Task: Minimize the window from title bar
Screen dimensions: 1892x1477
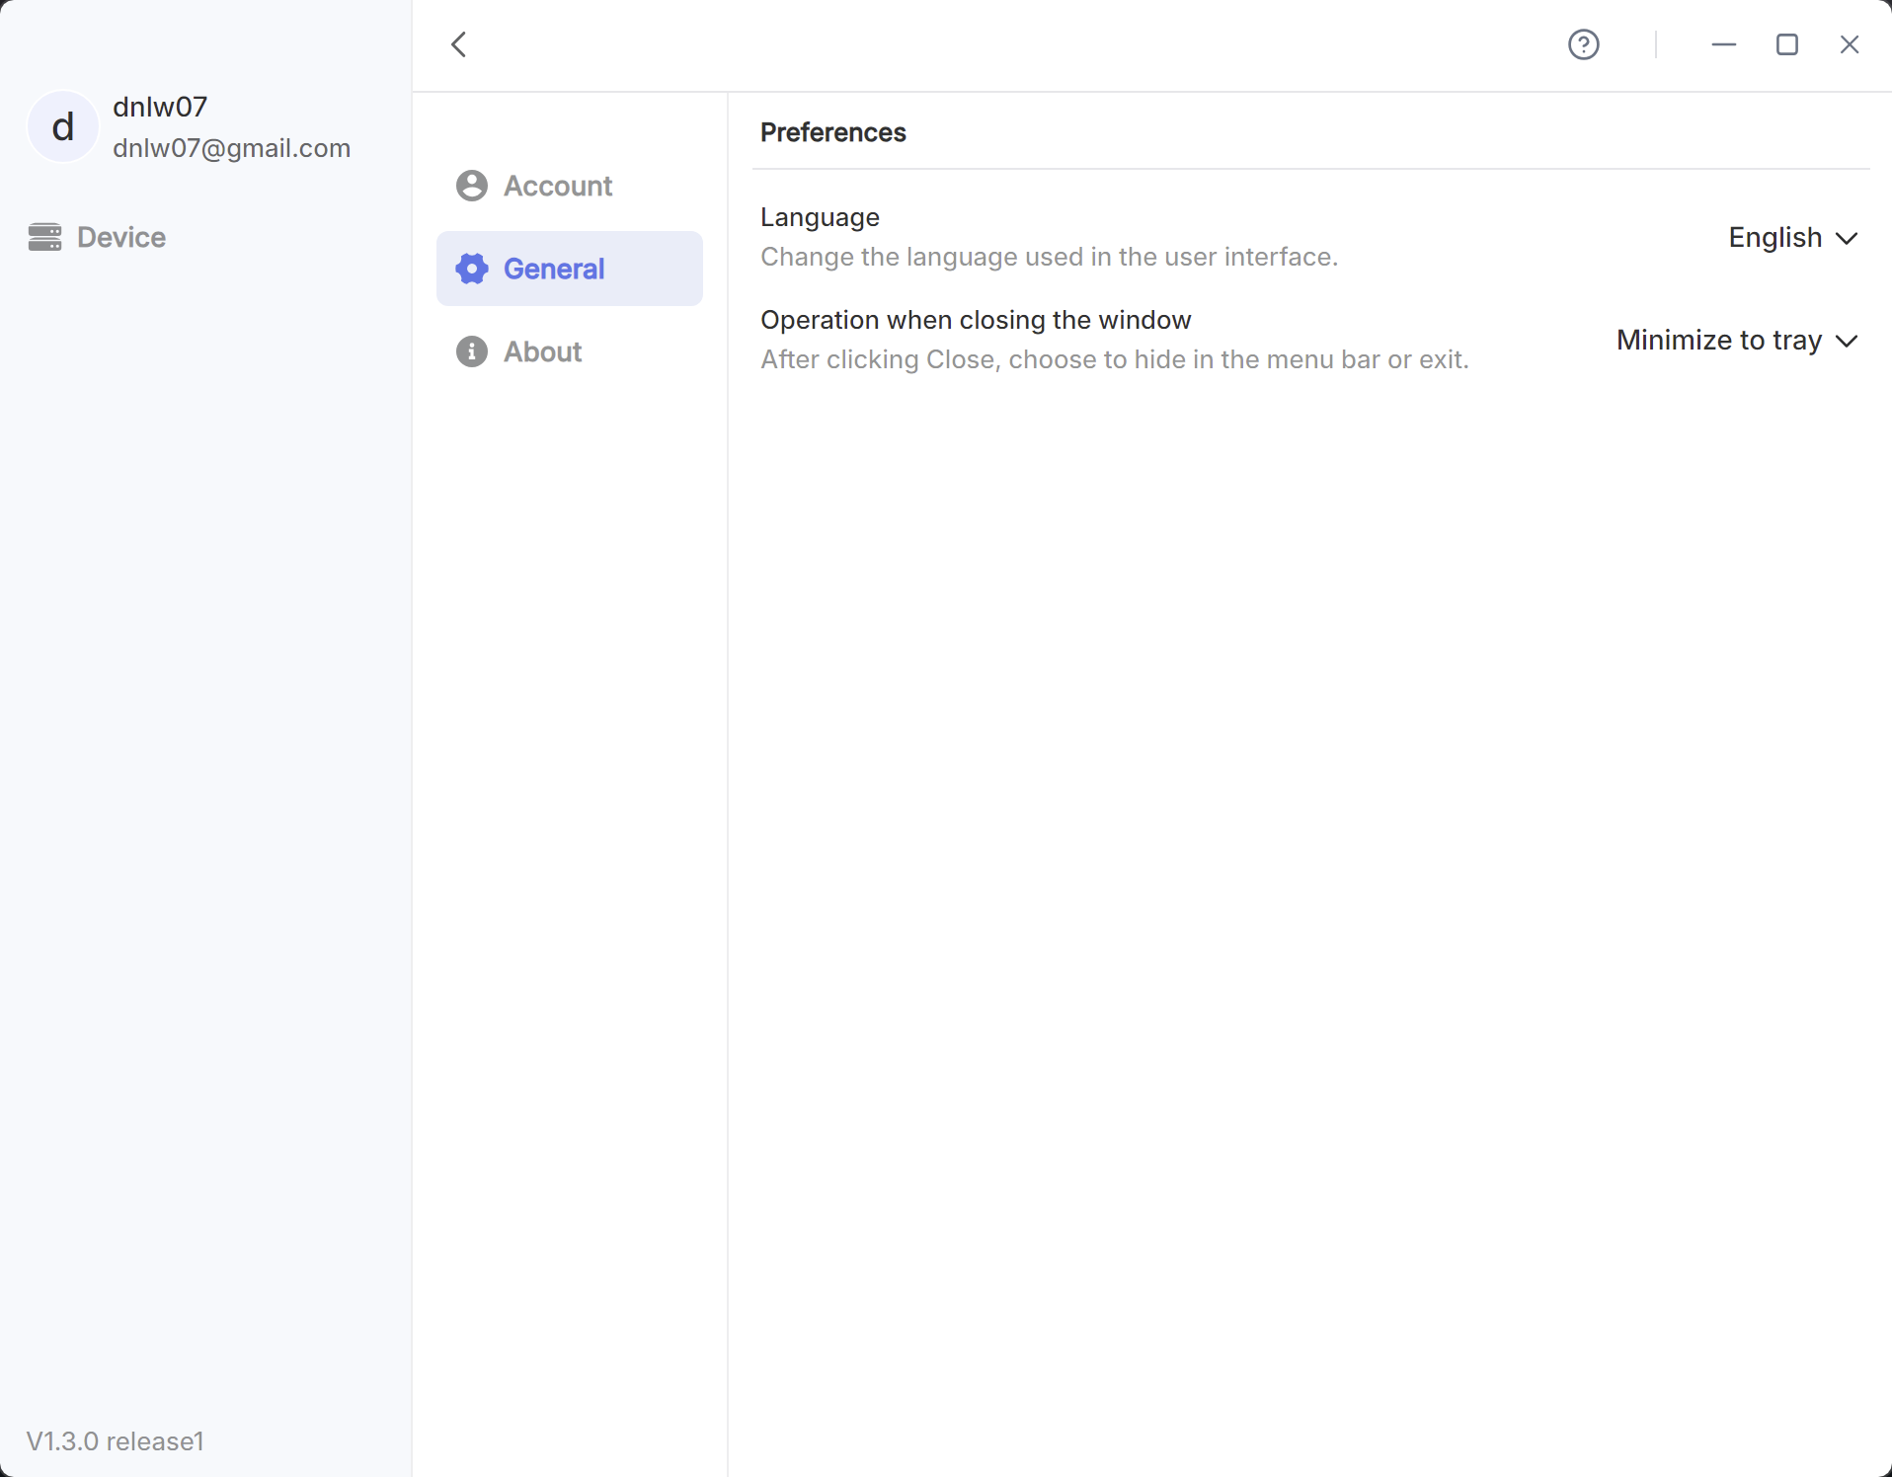Action: tap(1723, 44)
